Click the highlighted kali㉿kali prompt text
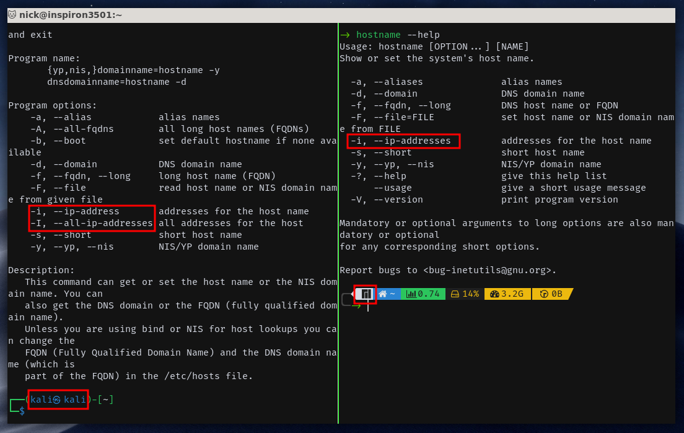The width and height of the screenshot is (684, 433). tap(58, 400)
